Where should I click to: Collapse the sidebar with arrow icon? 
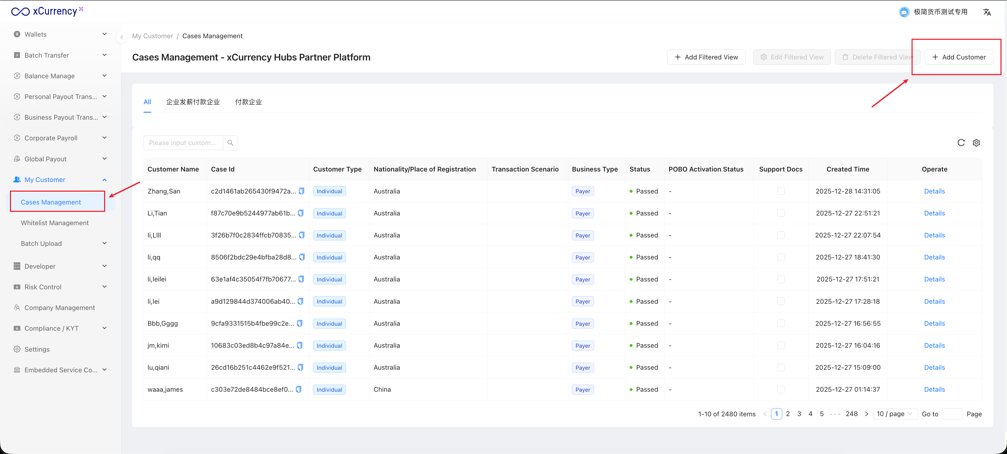point(122,37)
